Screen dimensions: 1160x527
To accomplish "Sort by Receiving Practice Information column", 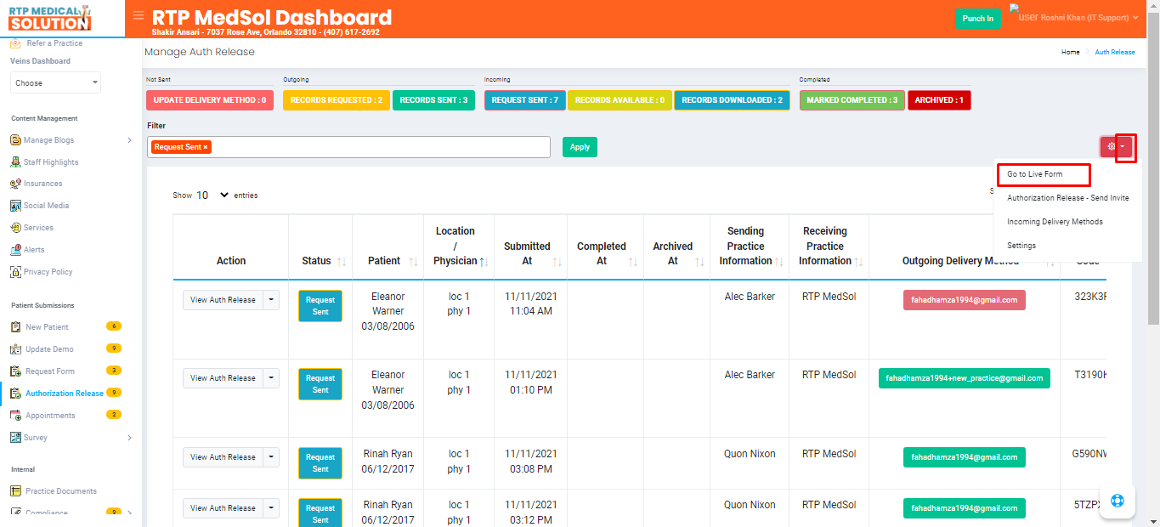I will coord(858,262).
